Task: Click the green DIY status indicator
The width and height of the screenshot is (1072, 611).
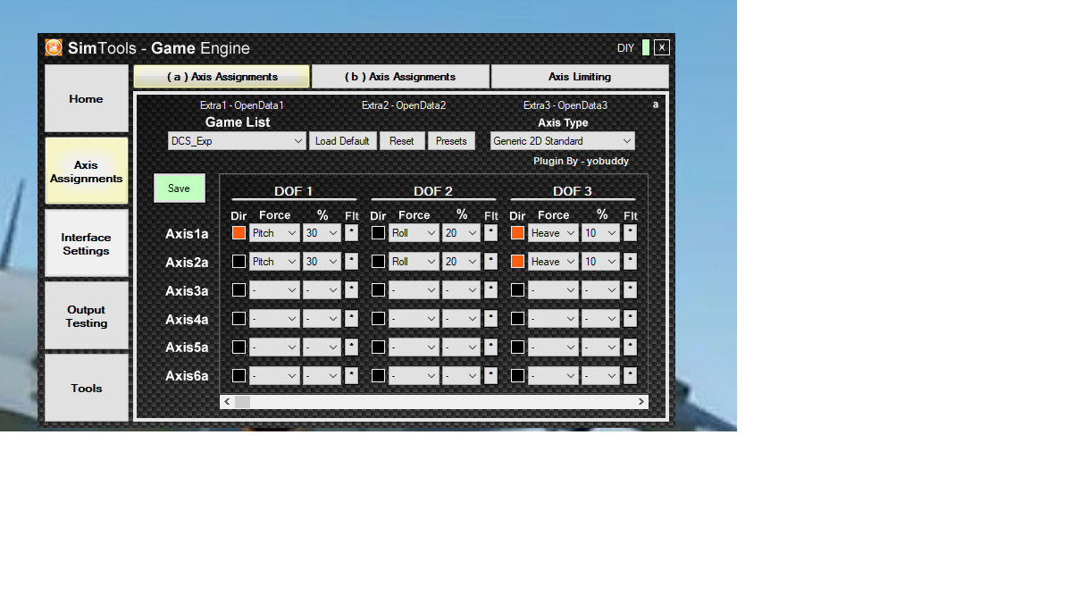Action: [646, 47]
